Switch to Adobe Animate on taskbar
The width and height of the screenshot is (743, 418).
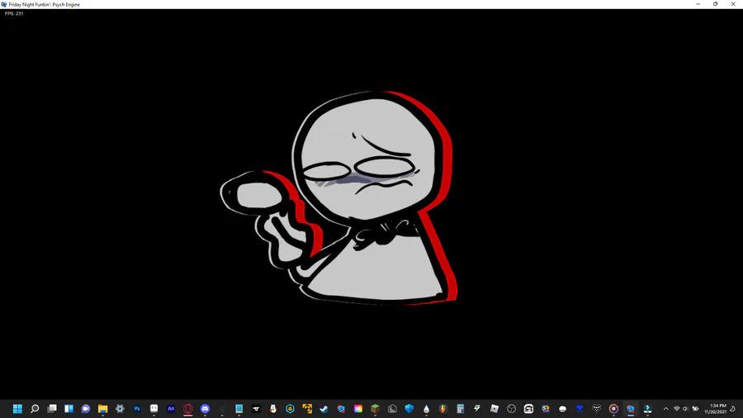click(171, 409)
